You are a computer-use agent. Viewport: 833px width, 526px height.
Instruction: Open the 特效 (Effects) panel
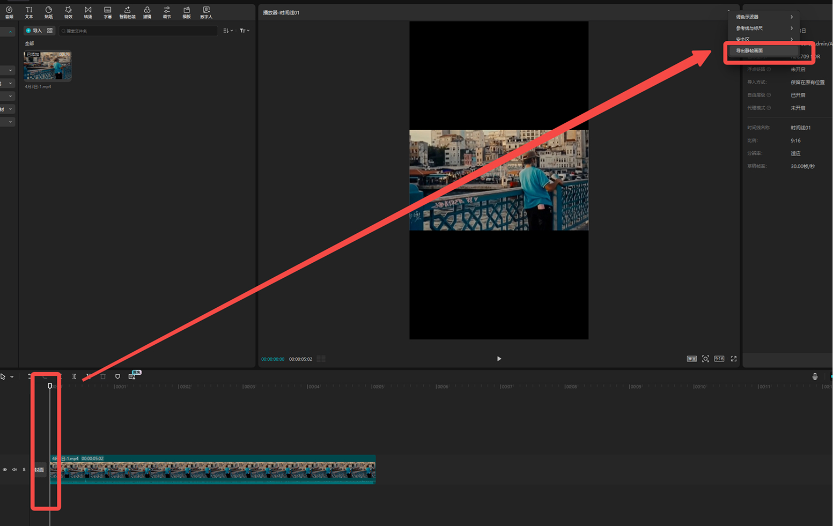tap(68, 12)
